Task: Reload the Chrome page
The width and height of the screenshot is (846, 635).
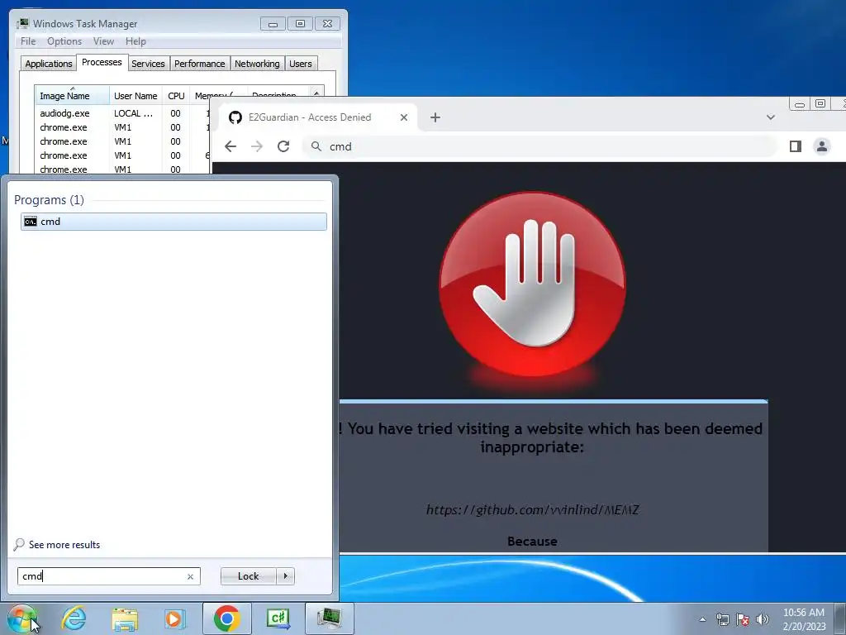Action: pos(283,146)
